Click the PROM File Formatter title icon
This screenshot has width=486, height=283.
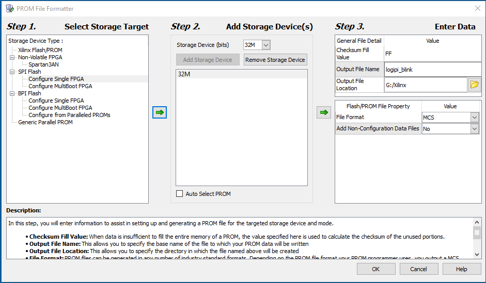tap(9, 8)
